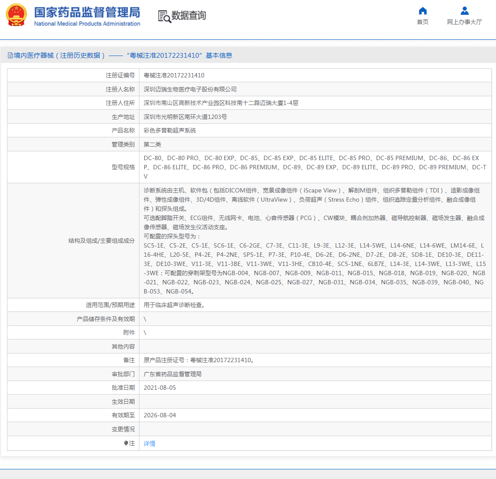The height and width of the screenshot is (479, 496).
Task: Select 第二类 category value
Action: [153, 144]
